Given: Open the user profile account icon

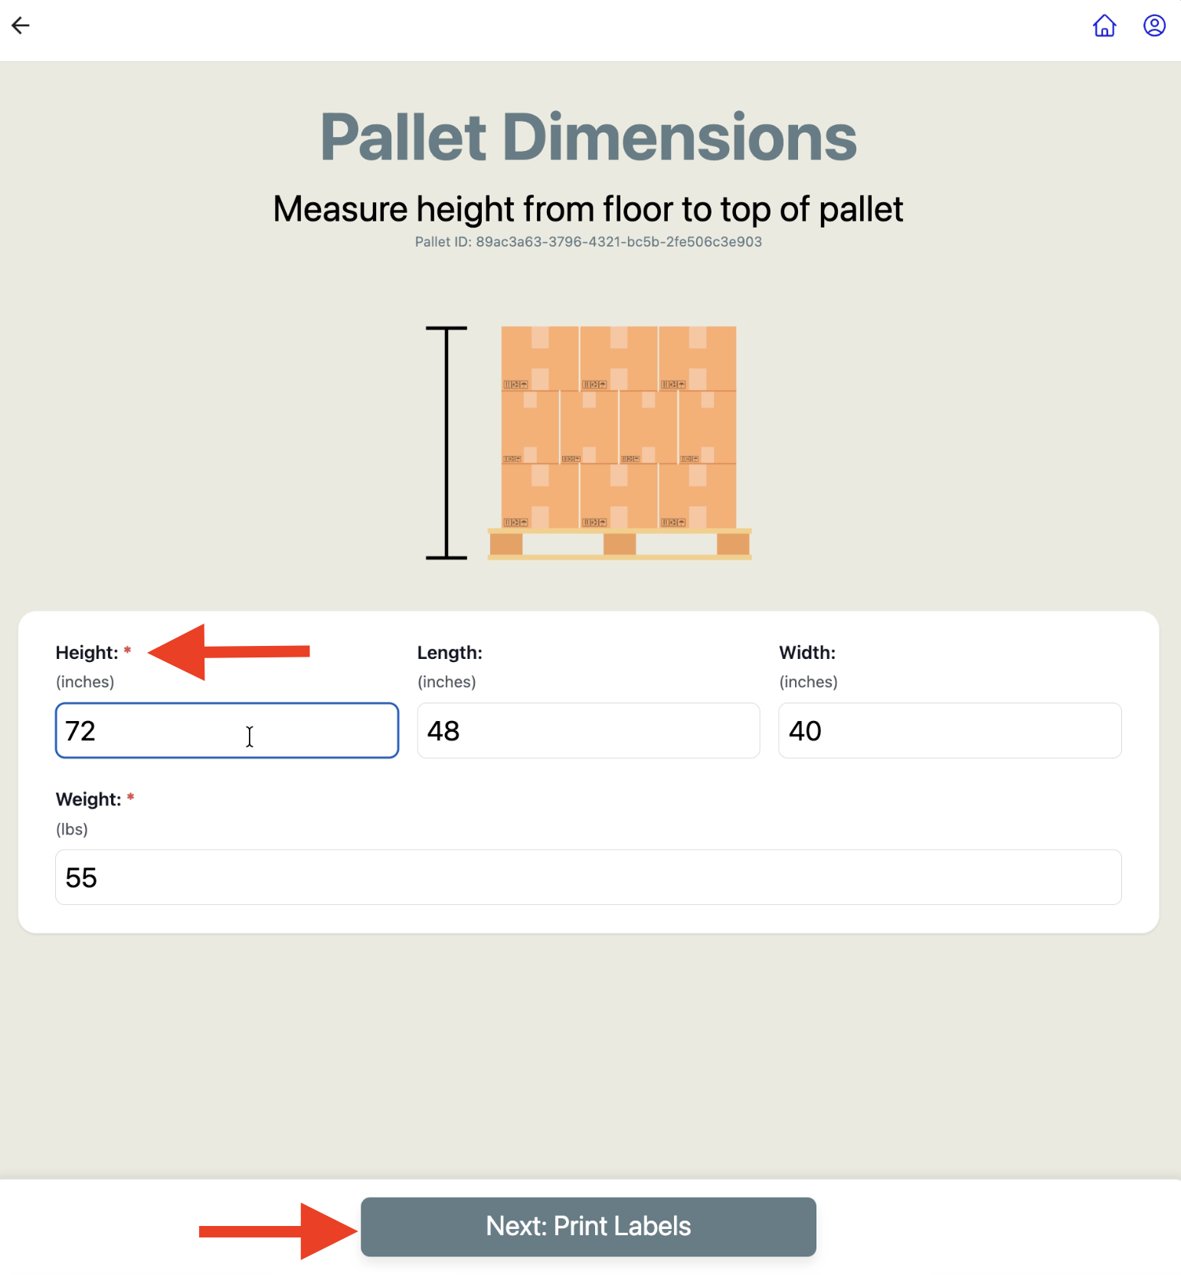Looking at the screenshot, I should point(1154,25).
